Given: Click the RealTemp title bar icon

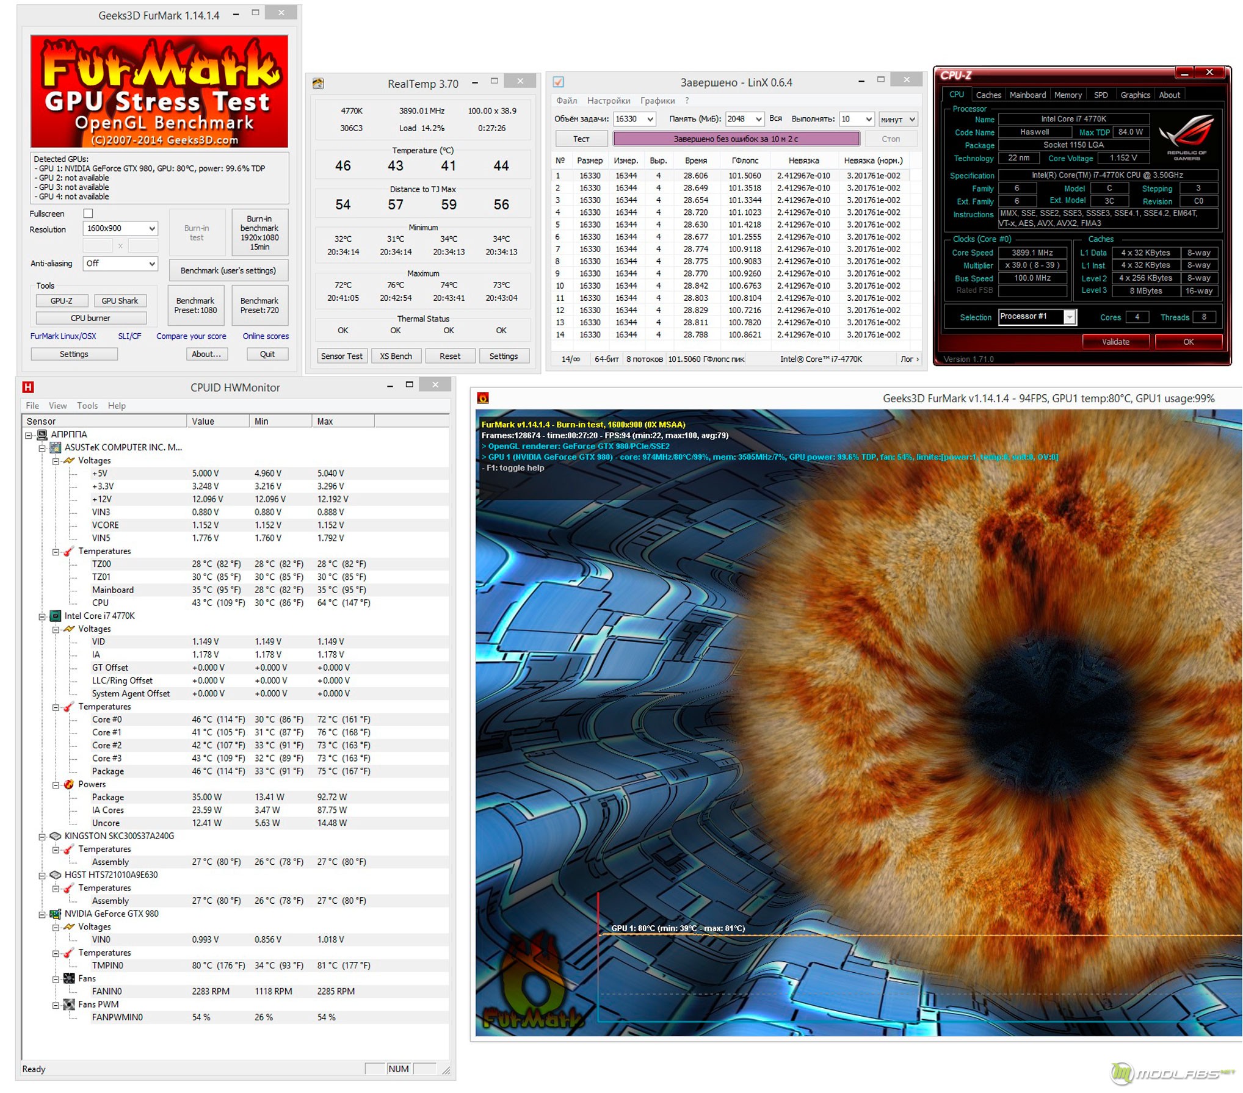Looking at the screenshot, I should tap(318, 84).
